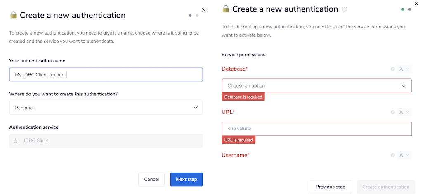Click the JDBC Client service icon
Image resolution: width=425 pixels, height=196 pixels.
(x=16, y=141)
